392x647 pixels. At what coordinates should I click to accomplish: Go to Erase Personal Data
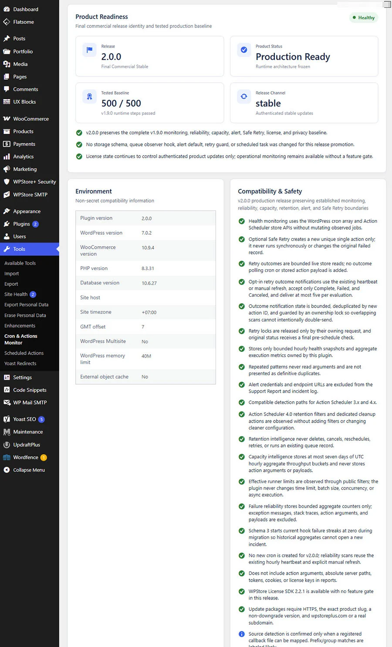[x=25, y=315]
